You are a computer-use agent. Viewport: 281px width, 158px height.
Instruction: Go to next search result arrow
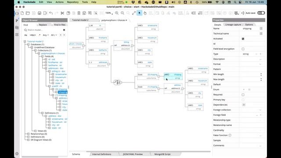tap(64, 35)
